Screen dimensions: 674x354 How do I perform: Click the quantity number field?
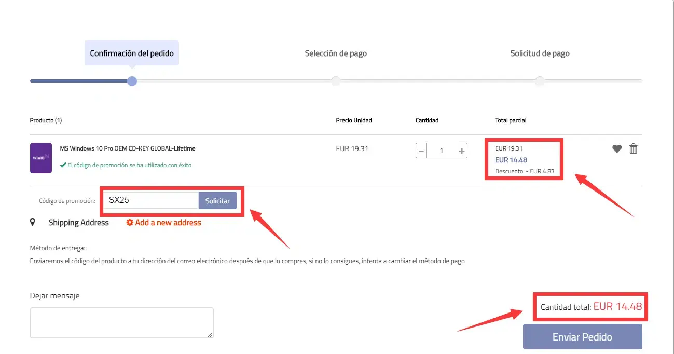coord(442,151)
